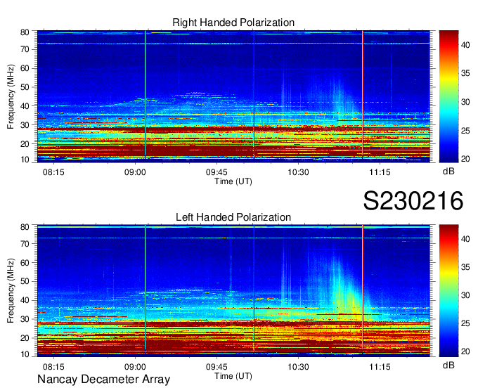
Task: Click the 30 dB label on upper colorbar
Action: (465, 102)
